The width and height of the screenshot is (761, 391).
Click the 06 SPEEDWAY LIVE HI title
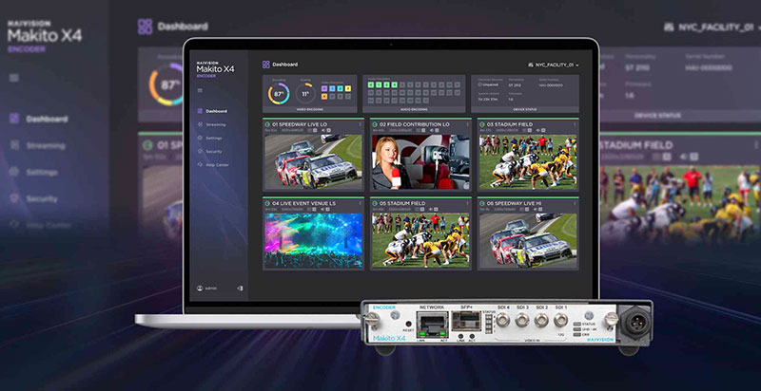pyautogui.click(x=514, y=203)
